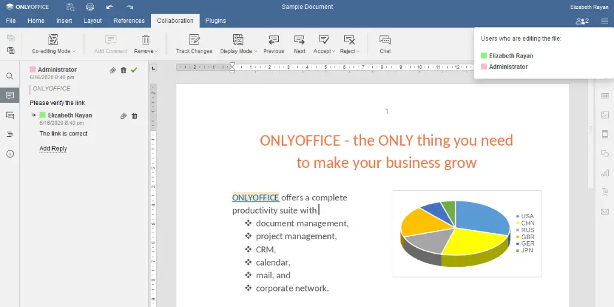Switch to the Layout tab

click(x=92, y=21)
